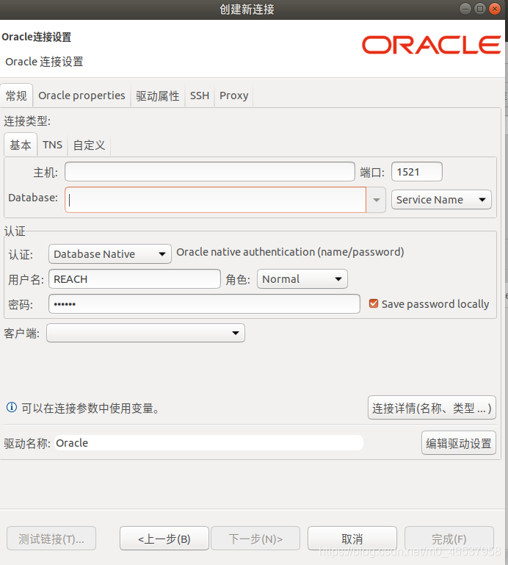
Task: Open the Service Name dropdown
Action: tap(441, 200)
